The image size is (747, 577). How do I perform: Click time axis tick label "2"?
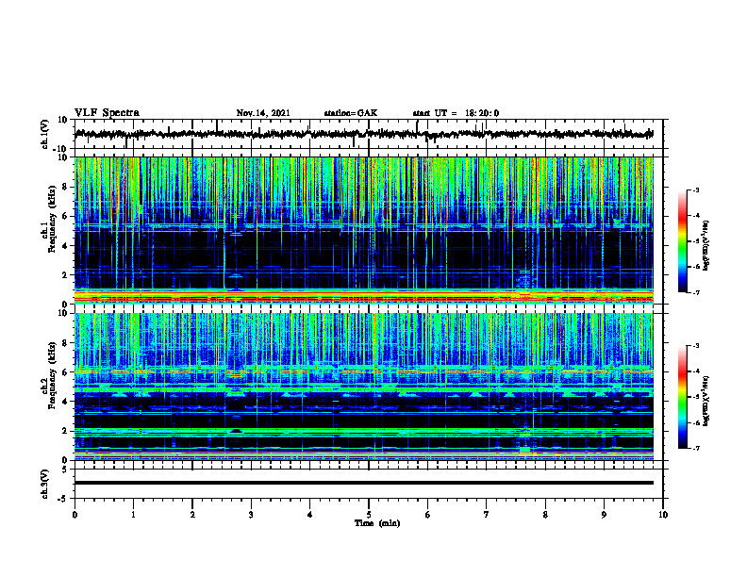[192, 515]
